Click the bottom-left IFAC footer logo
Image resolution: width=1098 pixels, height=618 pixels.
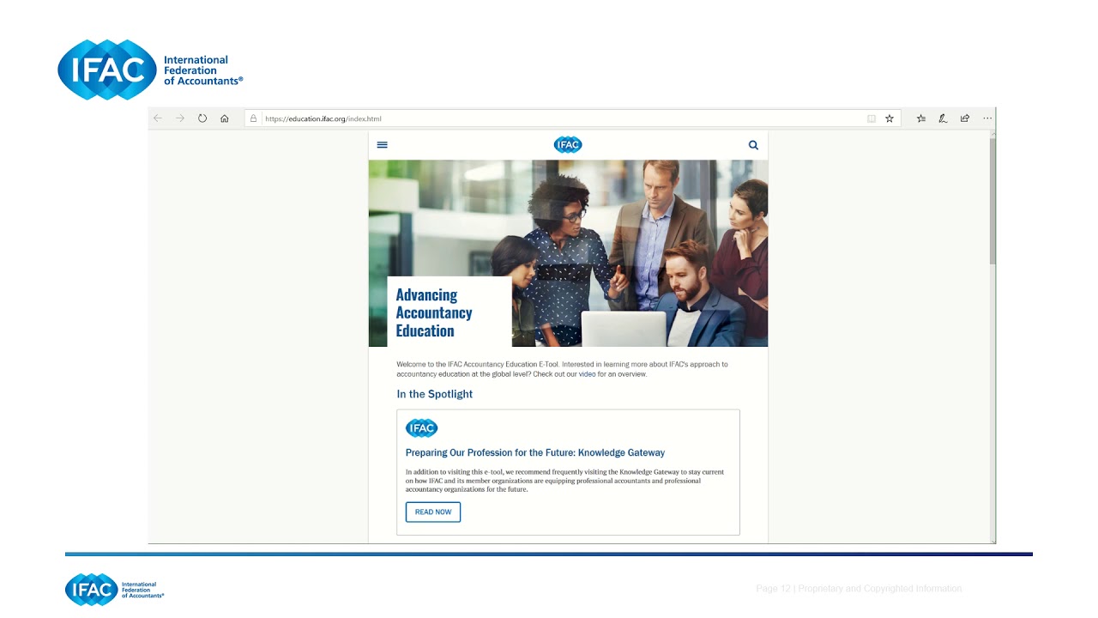click(114, 590)
